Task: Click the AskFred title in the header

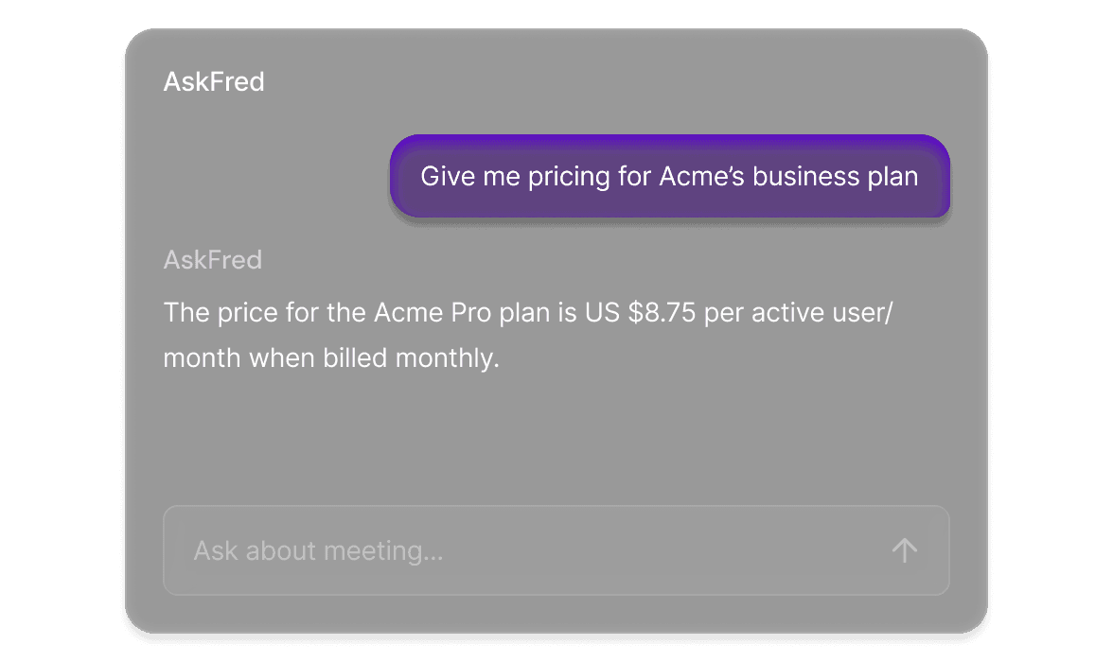Action: (214, 82)
